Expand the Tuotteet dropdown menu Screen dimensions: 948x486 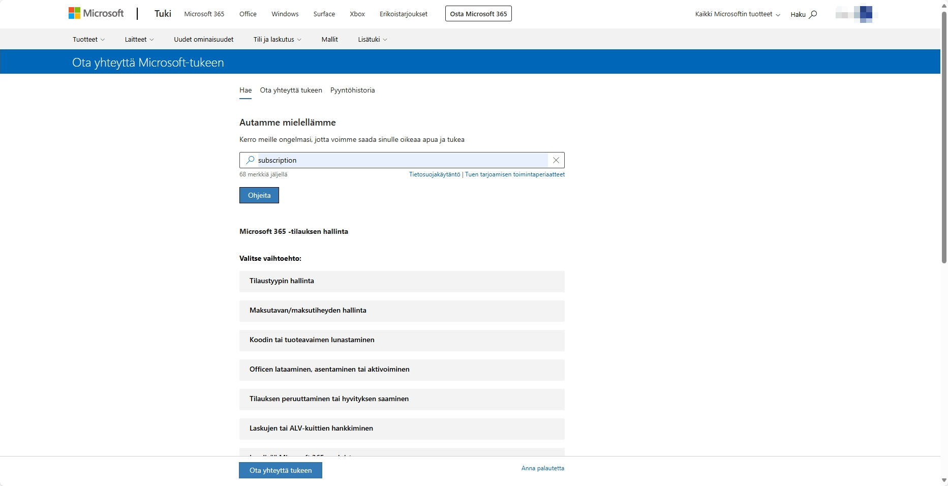point(89,39)
